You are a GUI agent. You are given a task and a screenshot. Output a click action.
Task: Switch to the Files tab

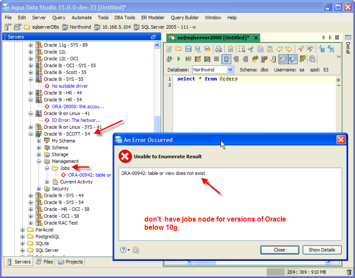click(x=45, y=262)
